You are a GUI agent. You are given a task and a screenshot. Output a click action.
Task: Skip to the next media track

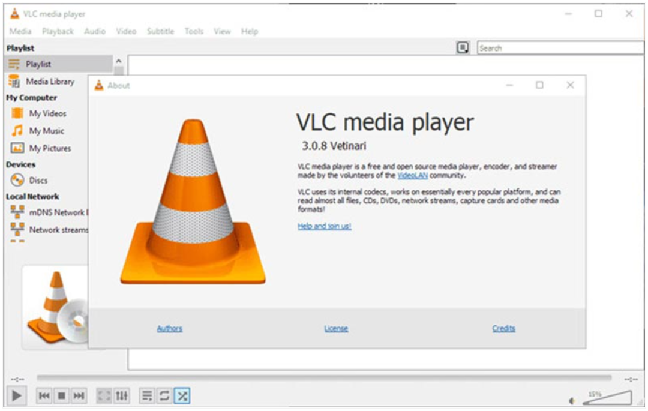click(79, 396)
